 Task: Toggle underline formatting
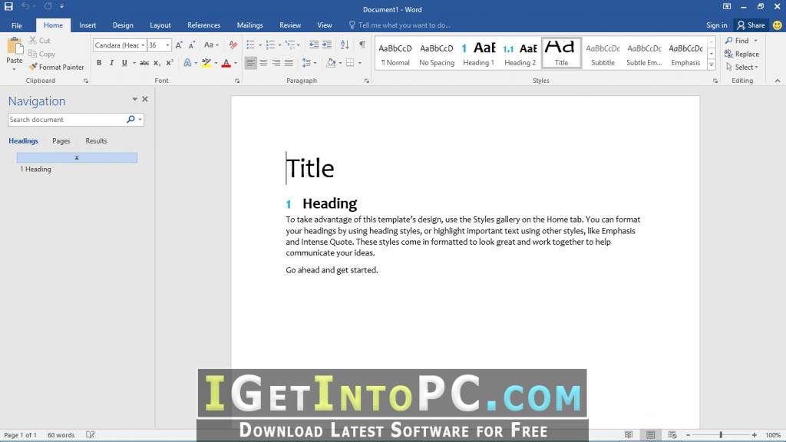[124, 63]
